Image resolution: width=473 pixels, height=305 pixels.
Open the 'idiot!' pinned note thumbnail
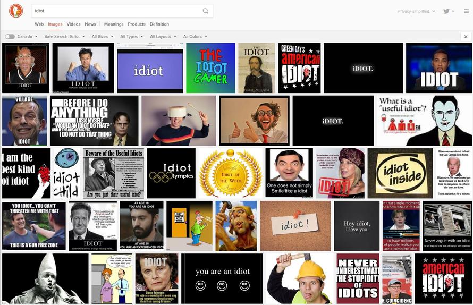coord(295,226)
